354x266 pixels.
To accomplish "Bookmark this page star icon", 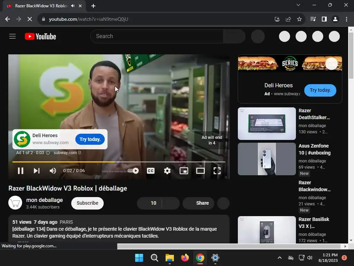I will click(299, 19).
